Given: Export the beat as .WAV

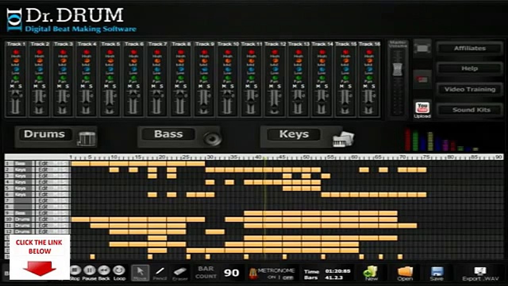Looking at the screenshot, I should [x=480, y=273].
